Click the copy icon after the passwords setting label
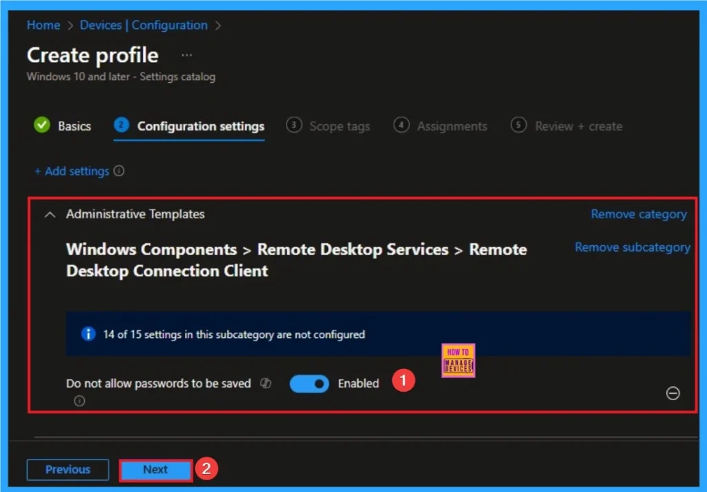 pyautogui.click(x=265, y=383)
